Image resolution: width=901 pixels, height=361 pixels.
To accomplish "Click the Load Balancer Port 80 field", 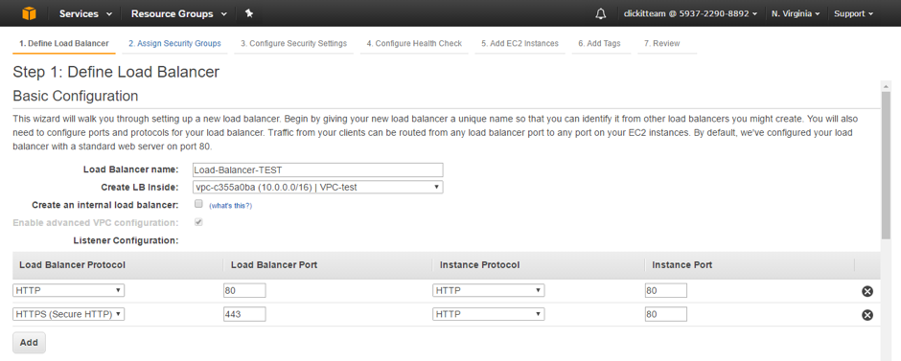I will pyautogui.click(x=244, y=290).
